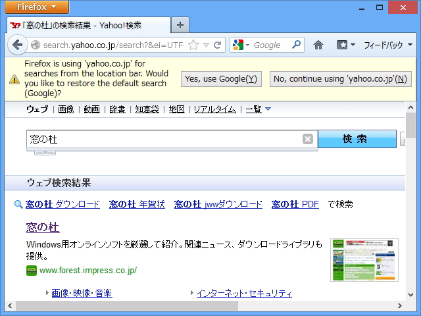Open the 窓の杜 site preview thumbnail

[364, 260]
